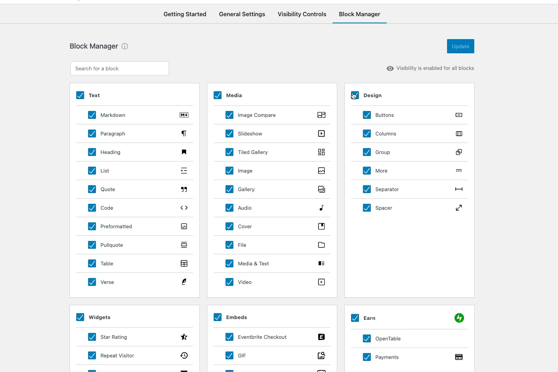
Task: Click the Star Rating icon
Action: coord(184,337)
